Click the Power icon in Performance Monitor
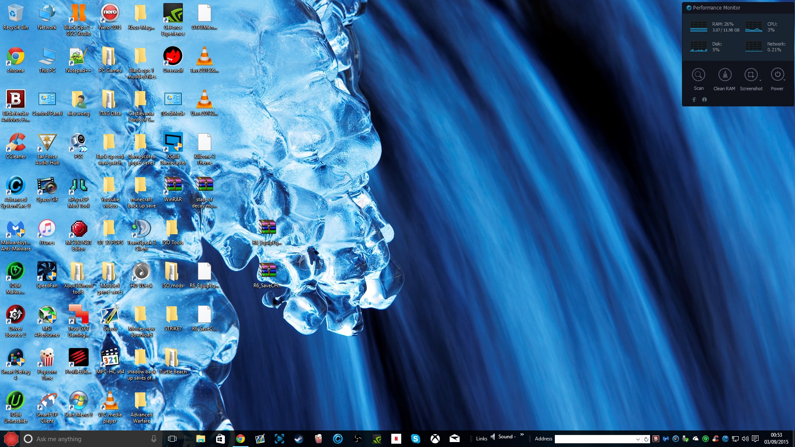 click(778, 75)
